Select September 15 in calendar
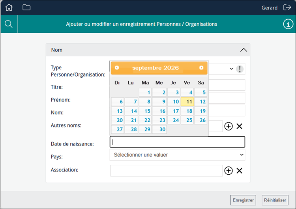This screenshot has height=209, width=296. tap(145, 111)
